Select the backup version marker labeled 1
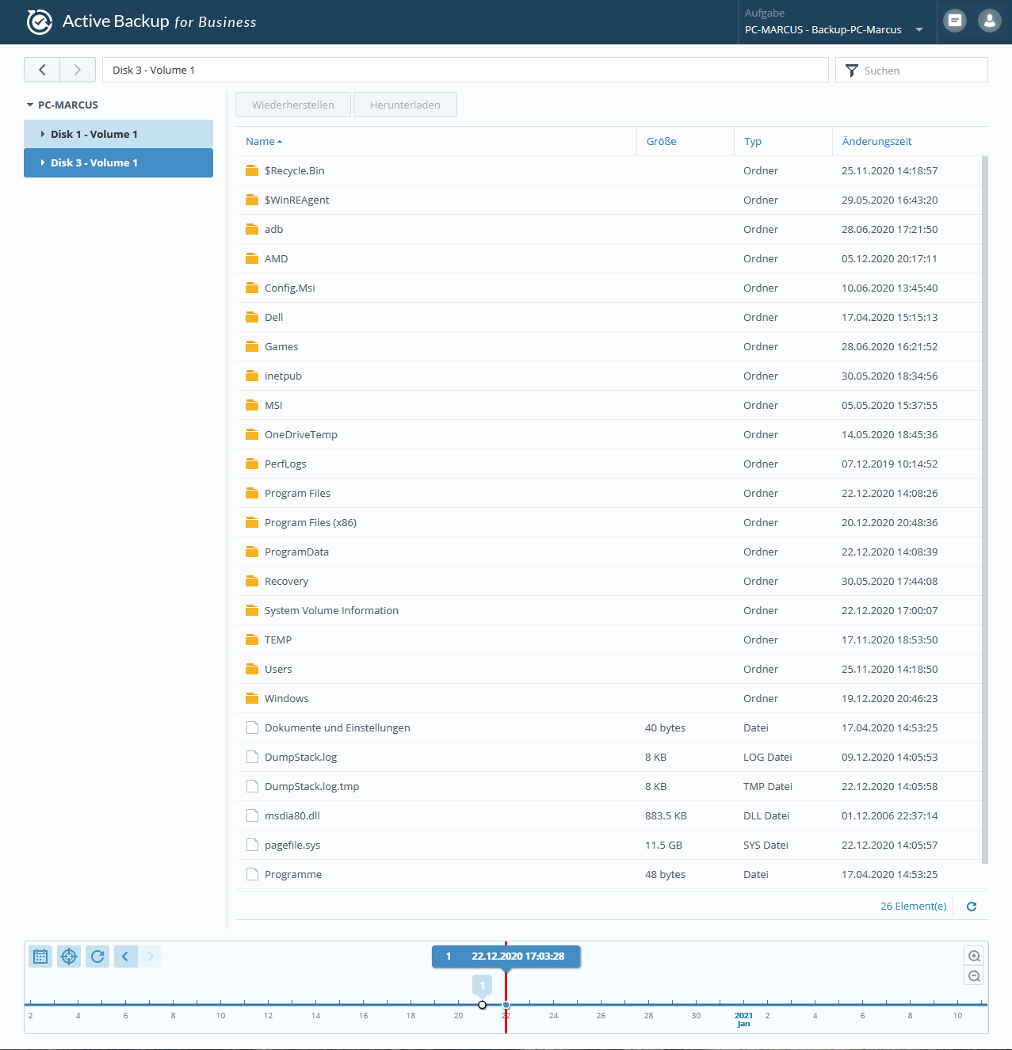The height and width of the screenshot is (1050, 1012). pyautogui.click(x=482, y=986)
